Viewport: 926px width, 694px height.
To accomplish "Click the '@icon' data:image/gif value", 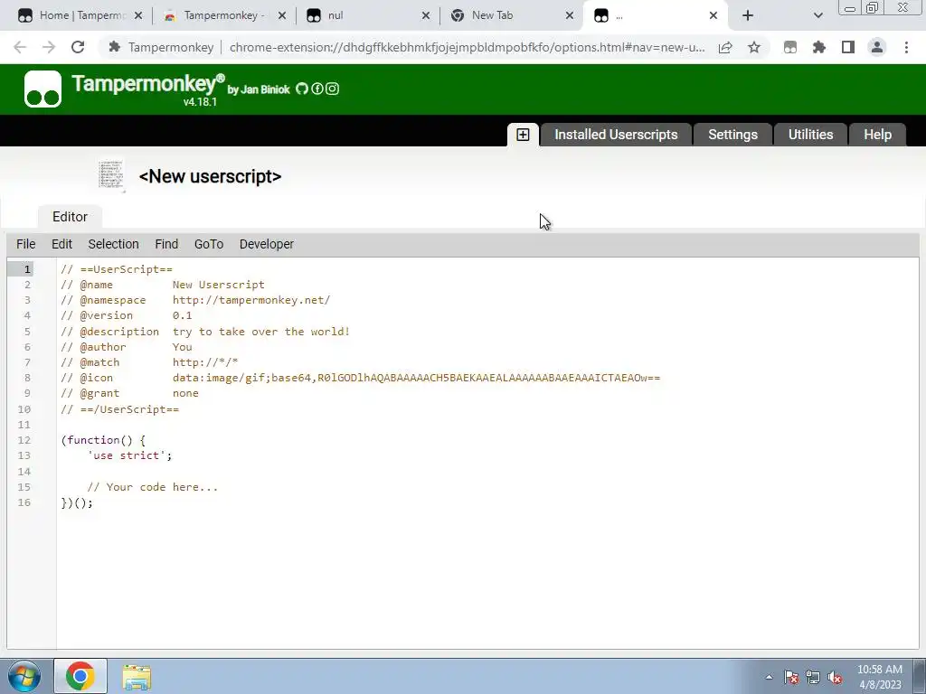I will click(x=416, y=378).
